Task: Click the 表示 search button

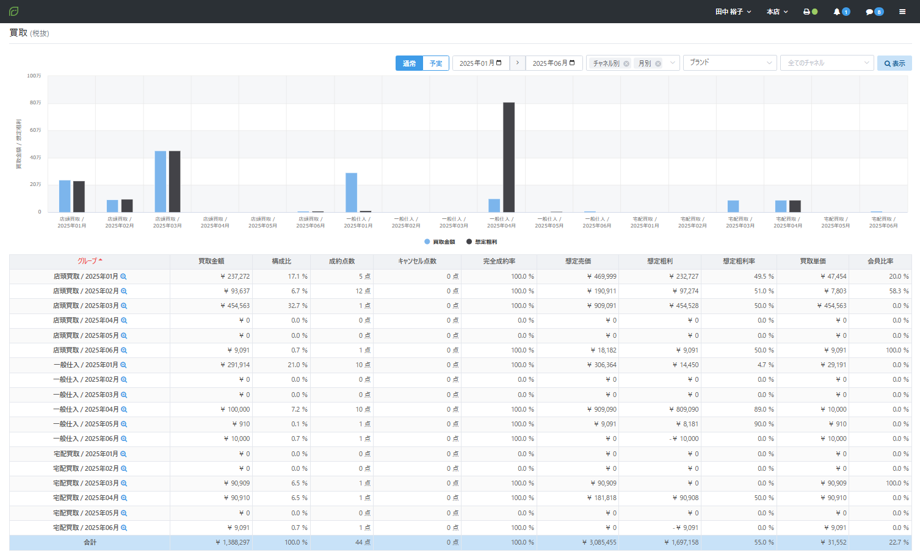Action: click(894, 63)
